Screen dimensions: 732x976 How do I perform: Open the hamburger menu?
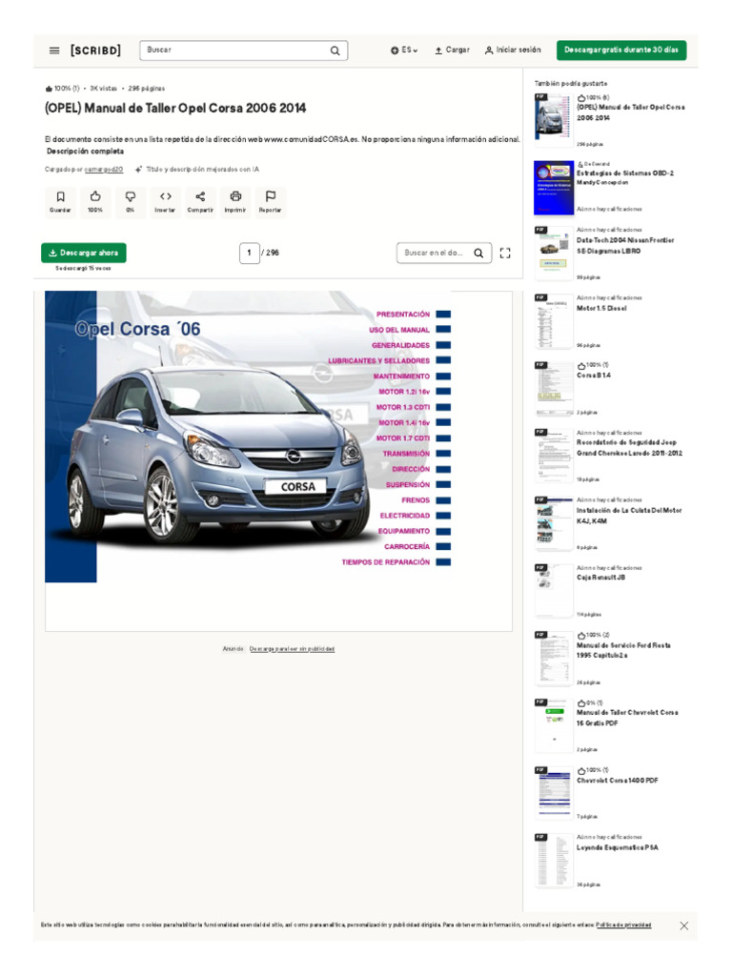point(54,51)
